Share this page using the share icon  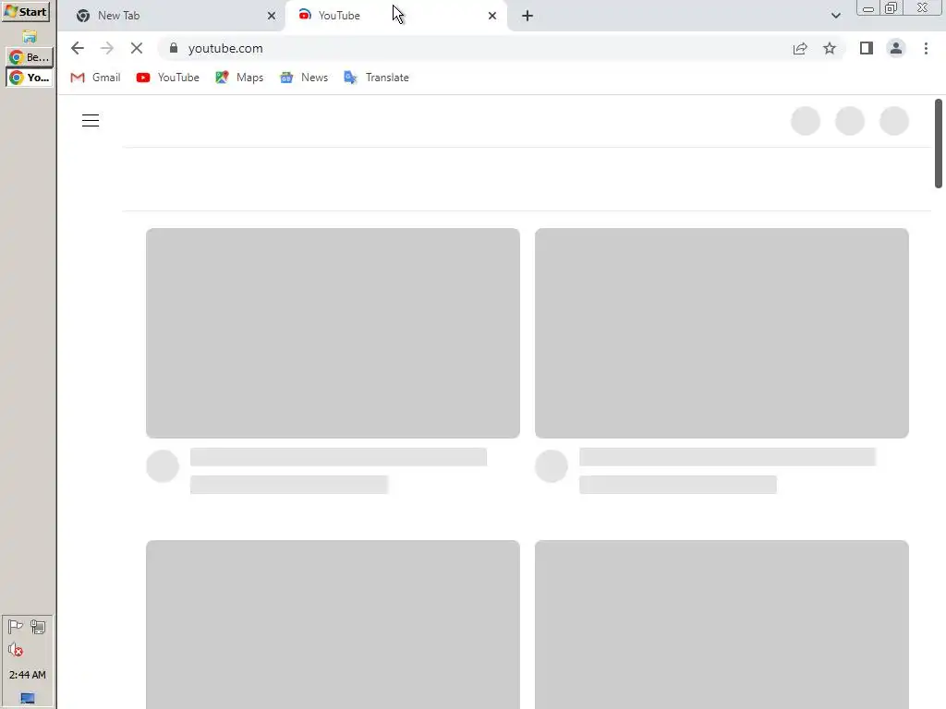[x=800, y=48]
